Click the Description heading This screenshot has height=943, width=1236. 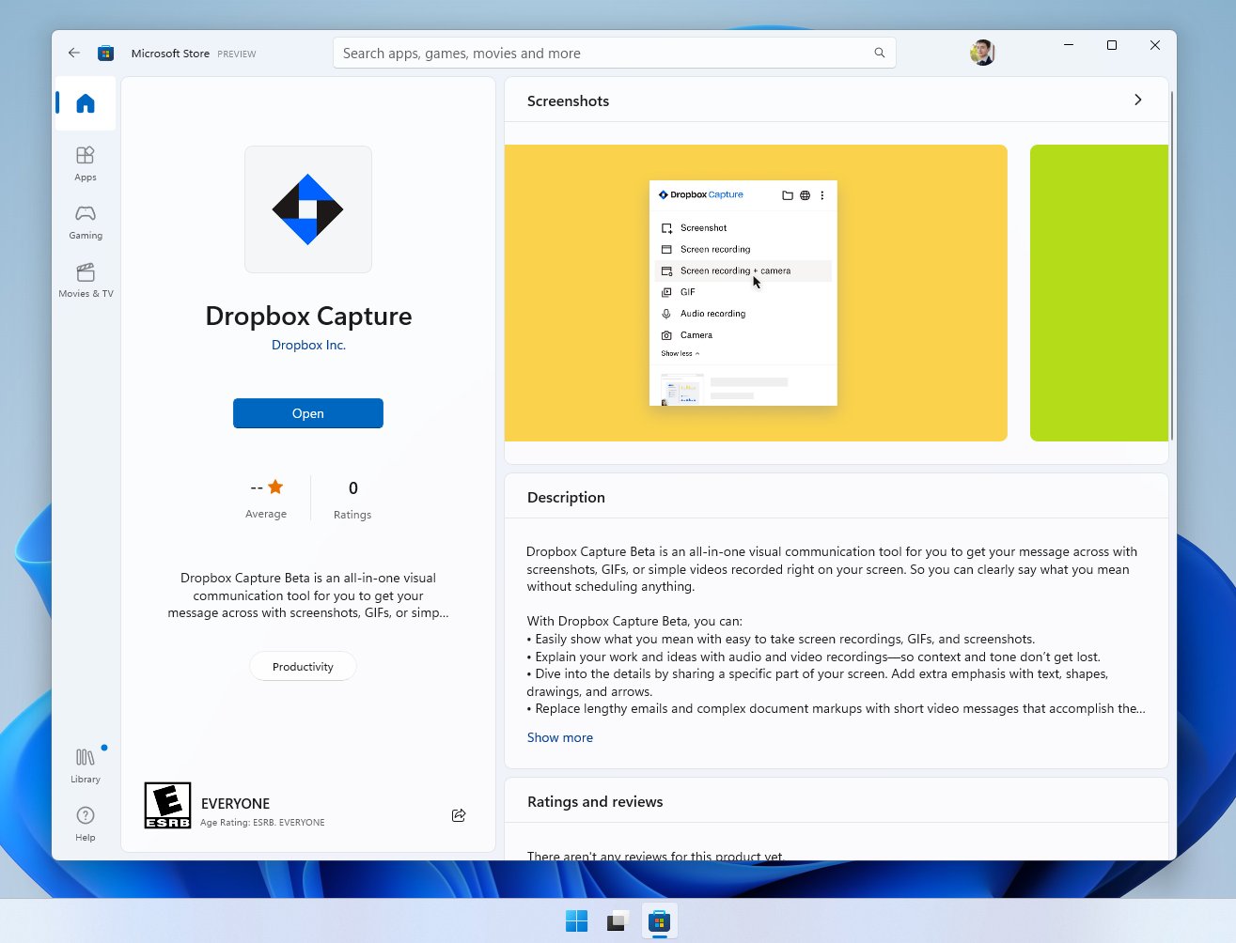coord(566,497)
